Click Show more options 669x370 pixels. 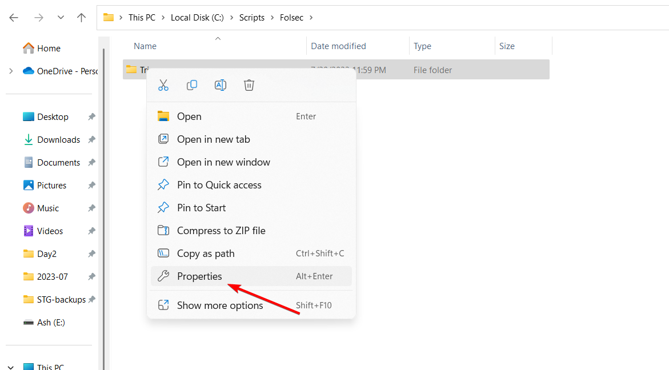251,305
